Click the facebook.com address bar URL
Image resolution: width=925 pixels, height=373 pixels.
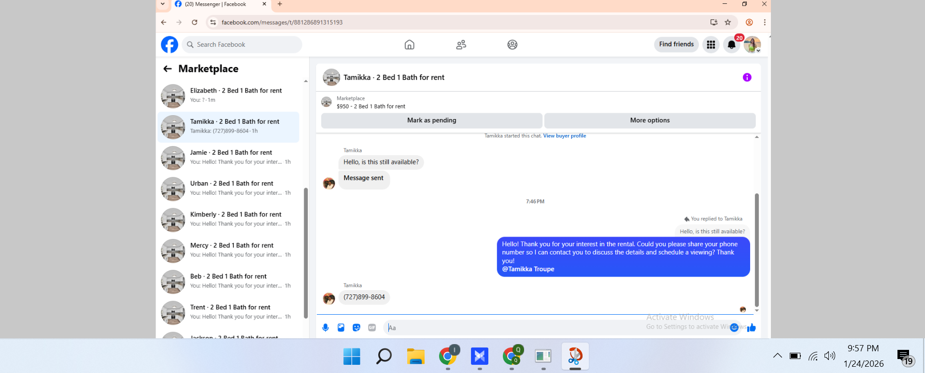(282, 22)
